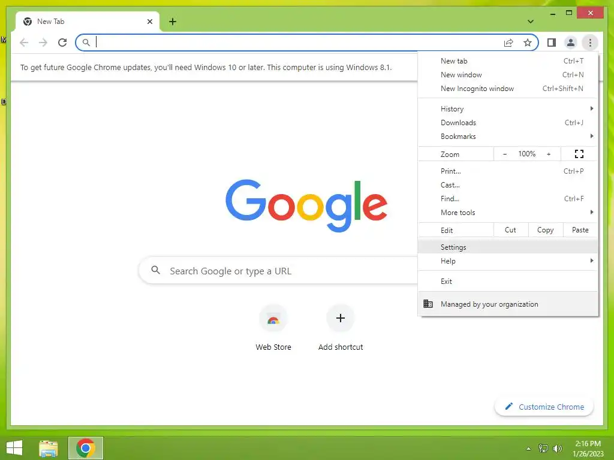Open the profile avatar button
Viewport: 614px width, 460px height.
pyautogui.click(x=571, y=43)
